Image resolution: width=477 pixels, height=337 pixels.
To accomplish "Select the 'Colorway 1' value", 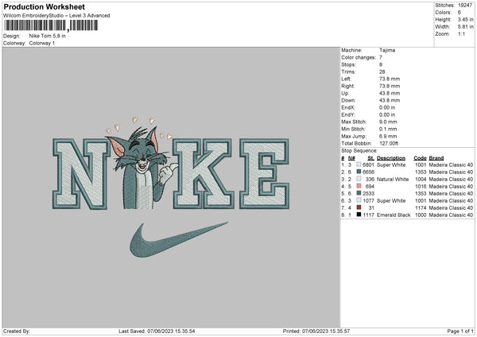I will point(42,43).
